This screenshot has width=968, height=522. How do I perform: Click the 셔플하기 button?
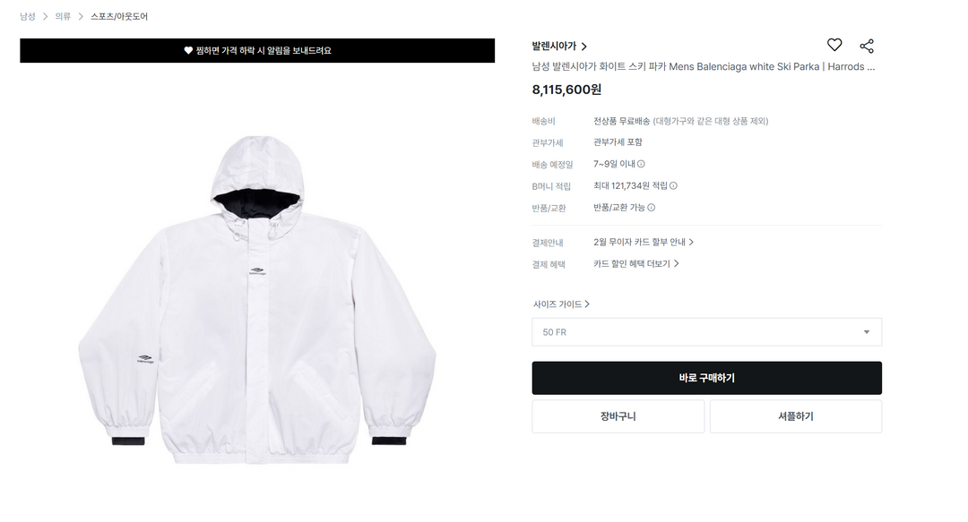[795, 416]
